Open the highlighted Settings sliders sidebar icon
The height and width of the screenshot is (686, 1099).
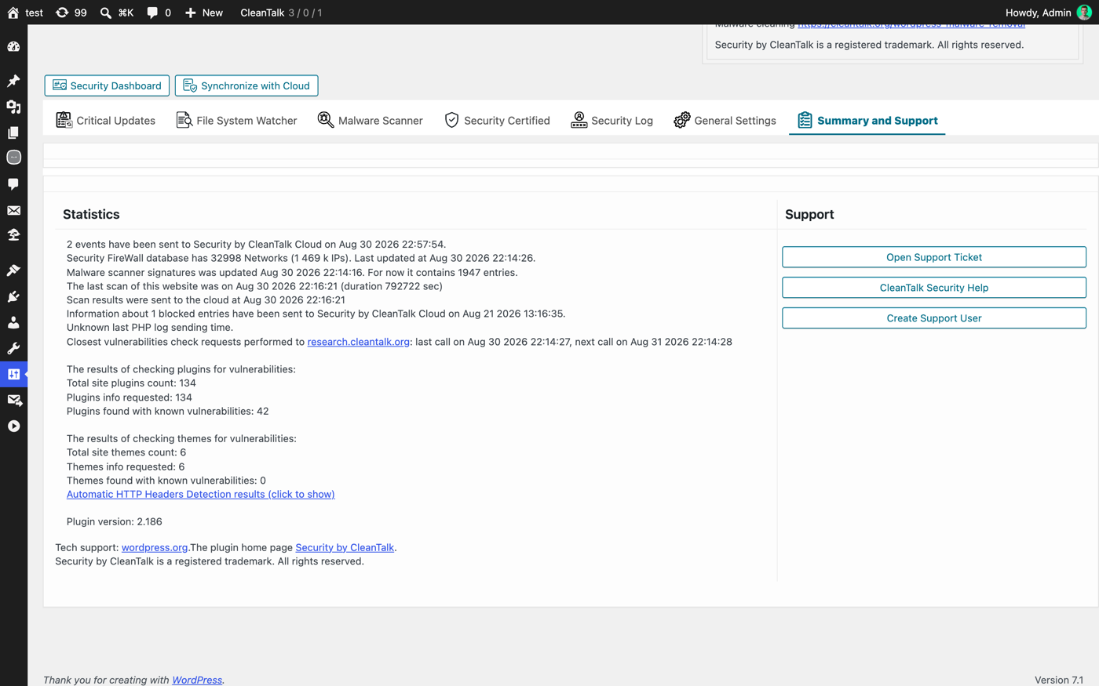(13, 374)
